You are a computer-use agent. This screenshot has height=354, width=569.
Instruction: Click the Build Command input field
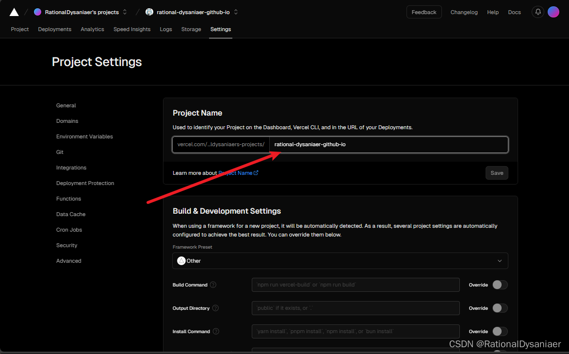coord(356,285)
